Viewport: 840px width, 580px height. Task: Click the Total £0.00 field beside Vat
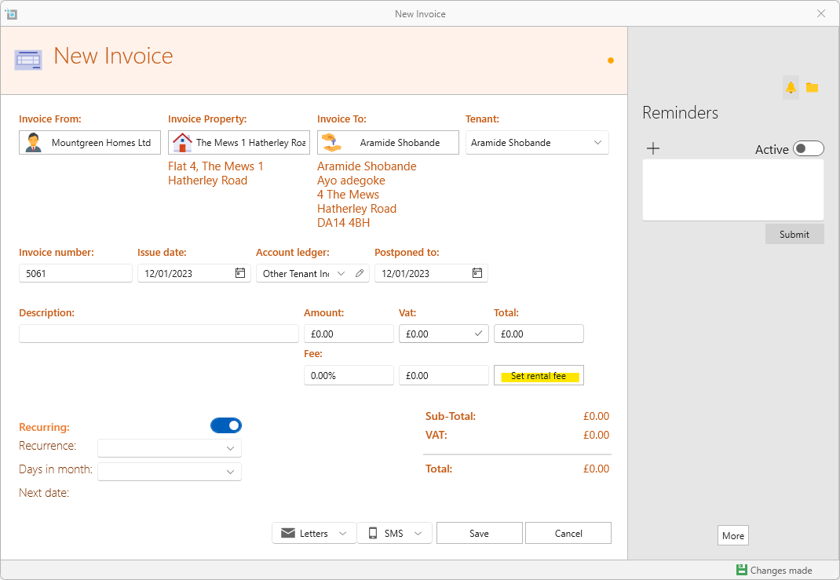click(x=539, y=334)
